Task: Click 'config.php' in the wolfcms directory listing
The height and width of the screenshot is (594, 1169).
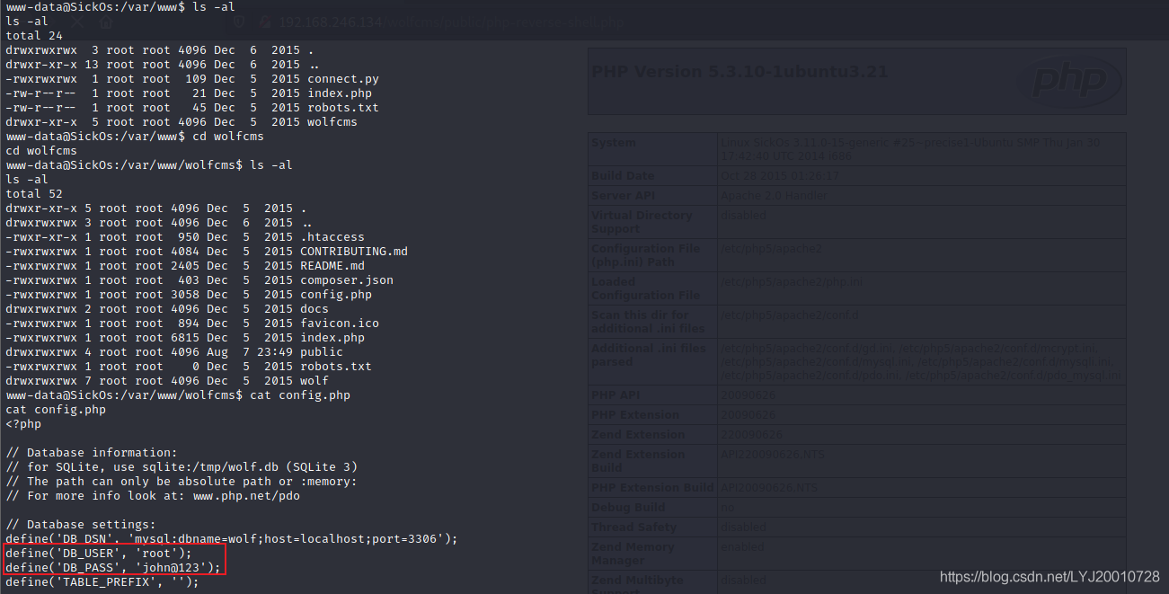Action: (x=336, y=295)
